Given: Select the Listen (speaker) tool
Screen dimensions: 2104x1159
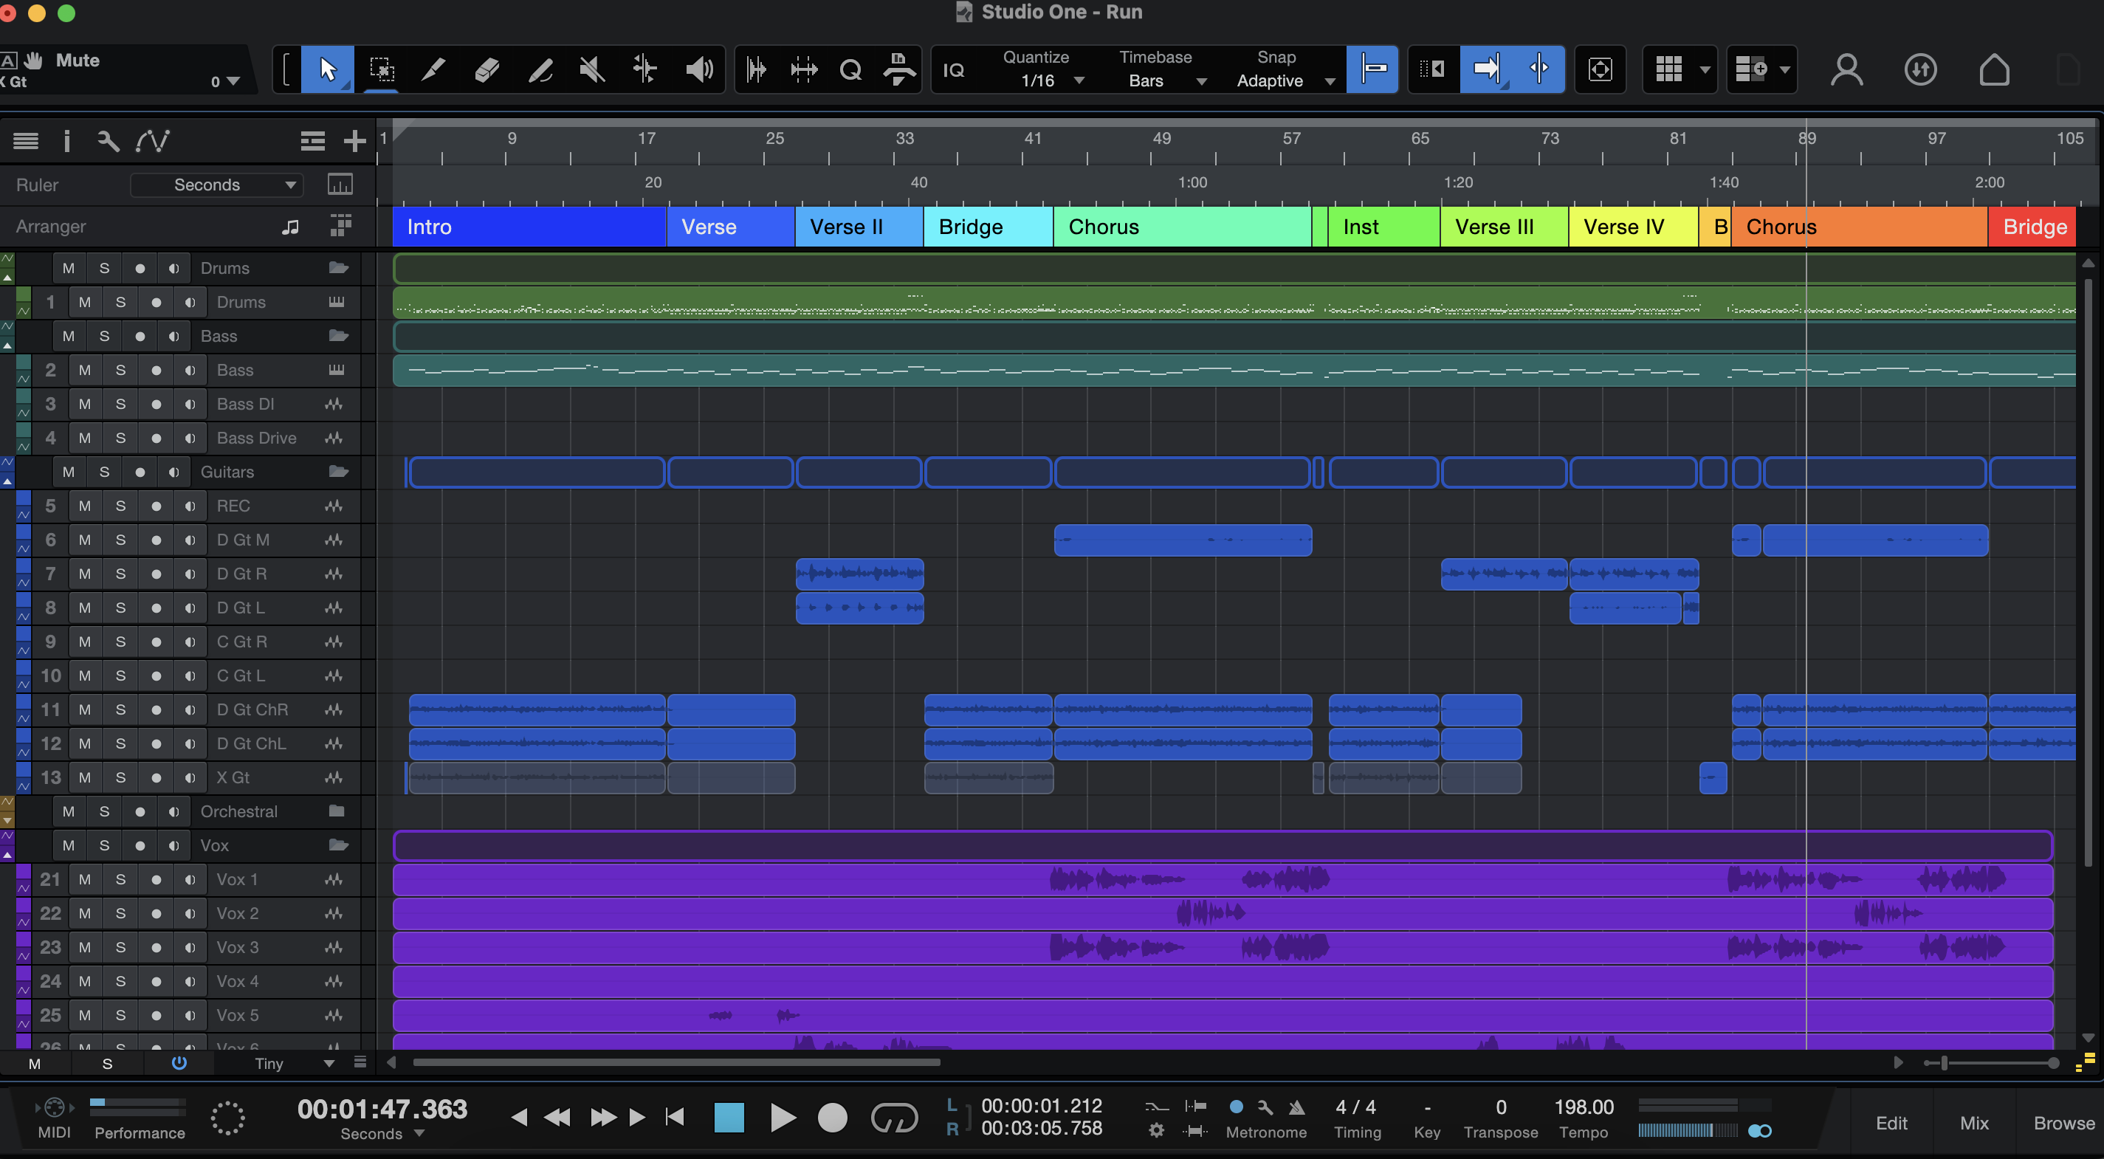Looking at the screenshot, I should click(x=698, y=69).
